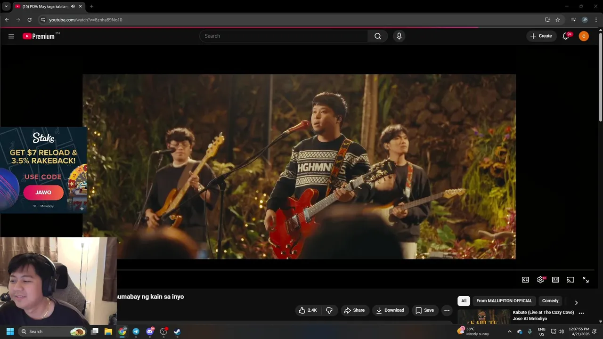The height and width of the screenshot is (339, 603).
Task: Open the Chrome JP profile button
Action: [x=585, y=20]
